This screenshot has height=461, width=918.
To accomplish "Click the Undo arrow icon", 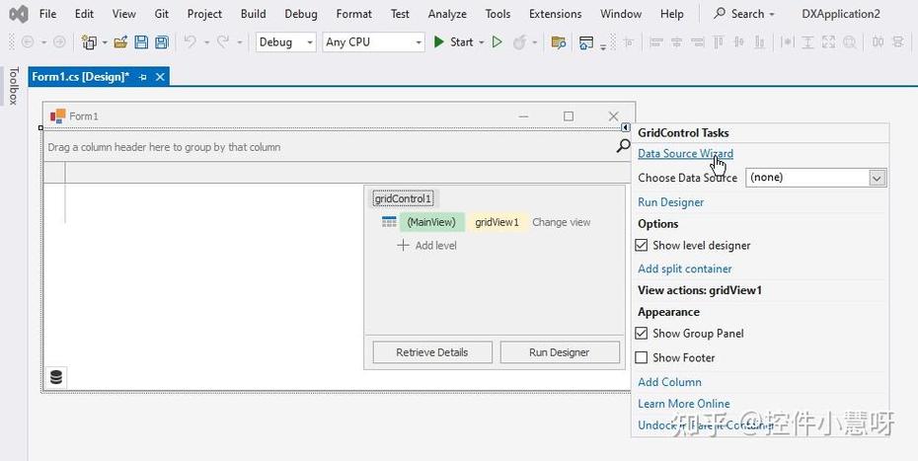I will (190, 42).
